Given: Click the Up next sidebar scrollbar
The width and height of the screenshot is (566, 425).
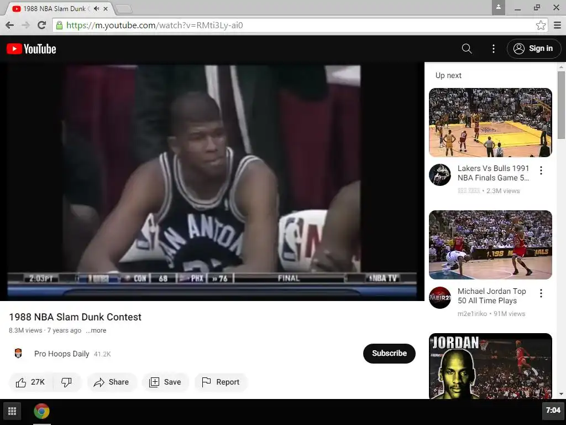Looking at the screenshot, I should 561,105.
